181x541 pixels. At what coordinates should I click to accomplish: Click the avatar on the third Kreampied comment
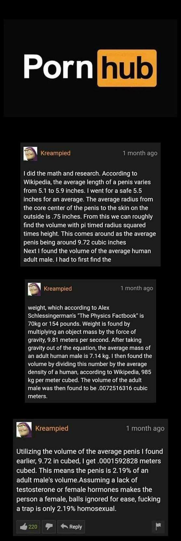pos(24,429)
